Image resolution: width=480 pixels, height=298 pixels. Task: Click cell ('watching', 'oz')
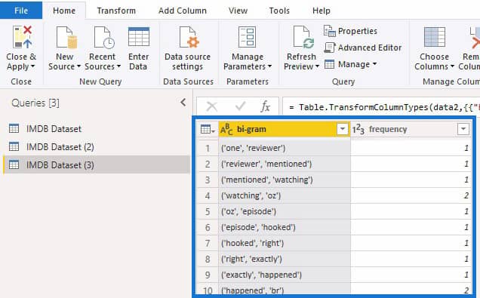[285, 196]
